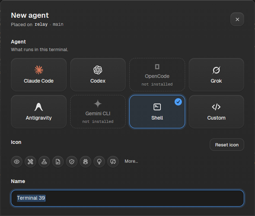The width and height of the screenshot is (255, 216).
Task: Choose the eye icon for the agent
Action: tap(17, 162)
